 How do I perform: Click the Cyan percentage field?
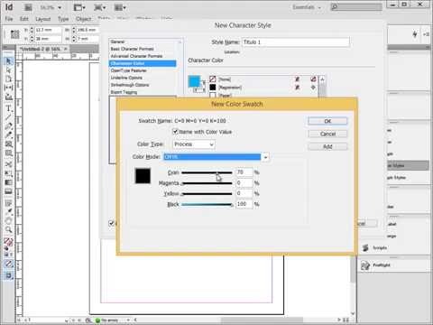point(244,172)
